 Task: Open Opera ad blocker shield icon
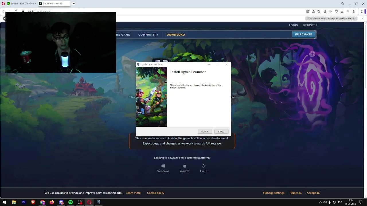[x=319, y=11]
